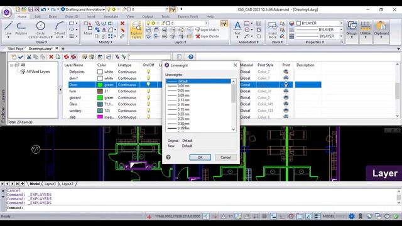Toggle on/off bulb for dim f layer

coord(148,78)
